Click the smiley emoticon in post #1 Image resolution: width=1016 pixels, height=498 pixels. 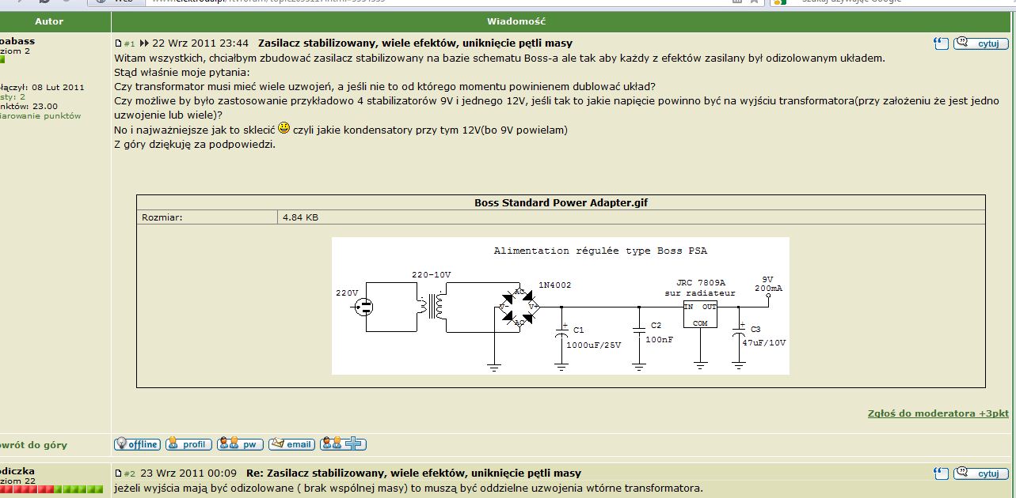pos(283,127)
